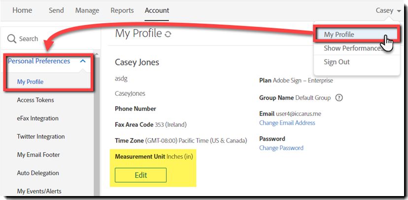Click the magnifier search icon in sidebar
Viewport: 408px width, 200px height.
tap(12, 39)
